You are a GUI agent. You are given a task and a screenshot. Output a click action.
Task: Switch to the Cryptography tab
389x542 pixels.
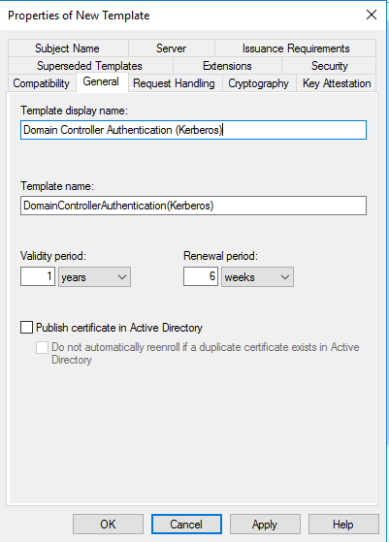(259, 83)
